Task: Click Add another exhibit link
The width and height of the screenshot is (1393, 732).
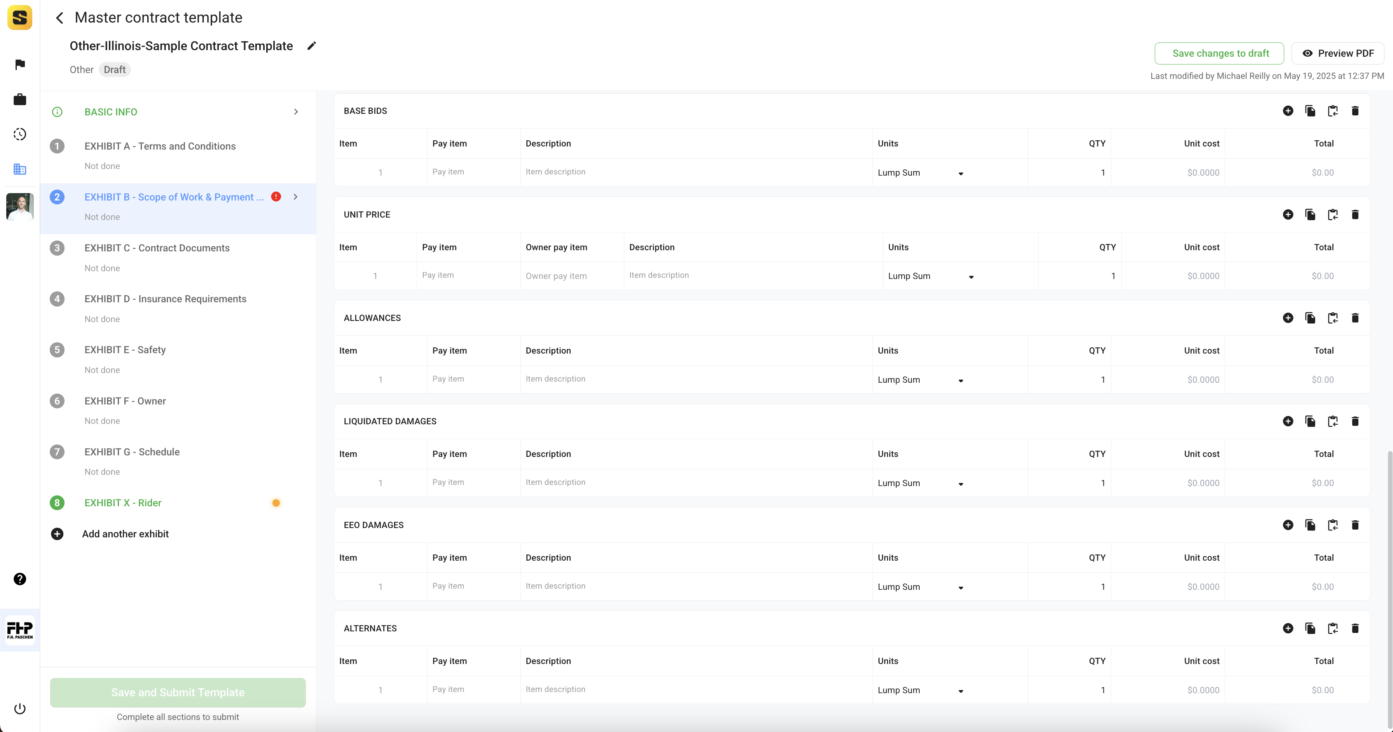Action: click(126, 534)
